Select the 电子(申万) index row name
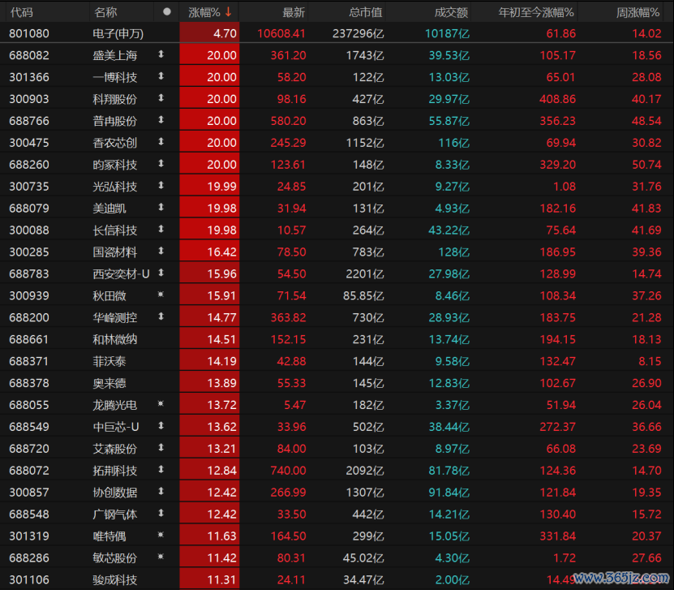 pyautogui.click(x=118, y=33)
